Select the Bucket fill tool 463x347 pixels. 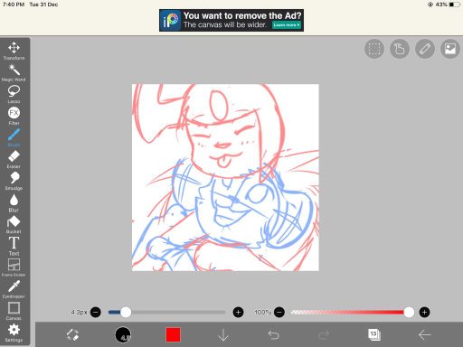tap(14, 225)
